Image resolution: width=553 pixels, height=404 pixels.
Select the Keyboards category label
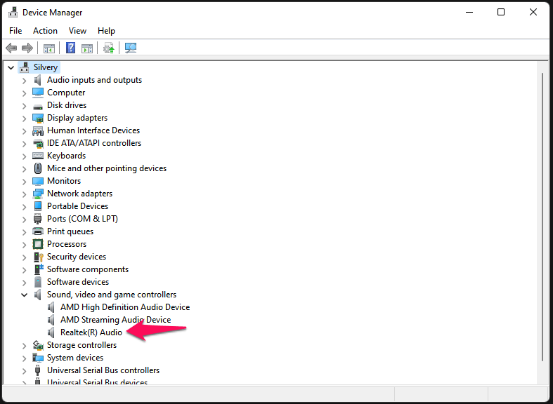pyautogui.click(x=66, y=156)
